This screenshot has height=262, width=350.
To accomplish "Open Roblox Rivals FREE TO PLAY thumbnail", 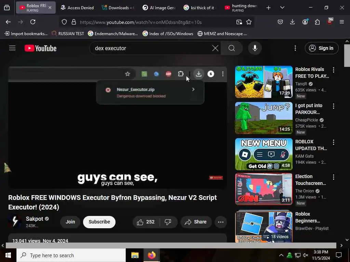I will 264,82.
